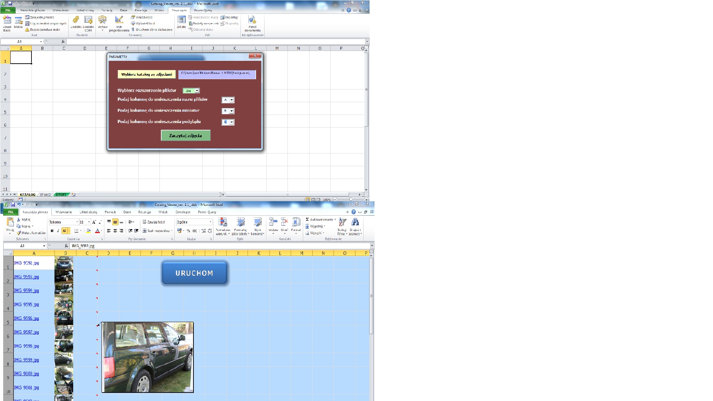Click Zarejestruj makro in Developer ribbon
The image size is (713, 401).
(40, 17)
